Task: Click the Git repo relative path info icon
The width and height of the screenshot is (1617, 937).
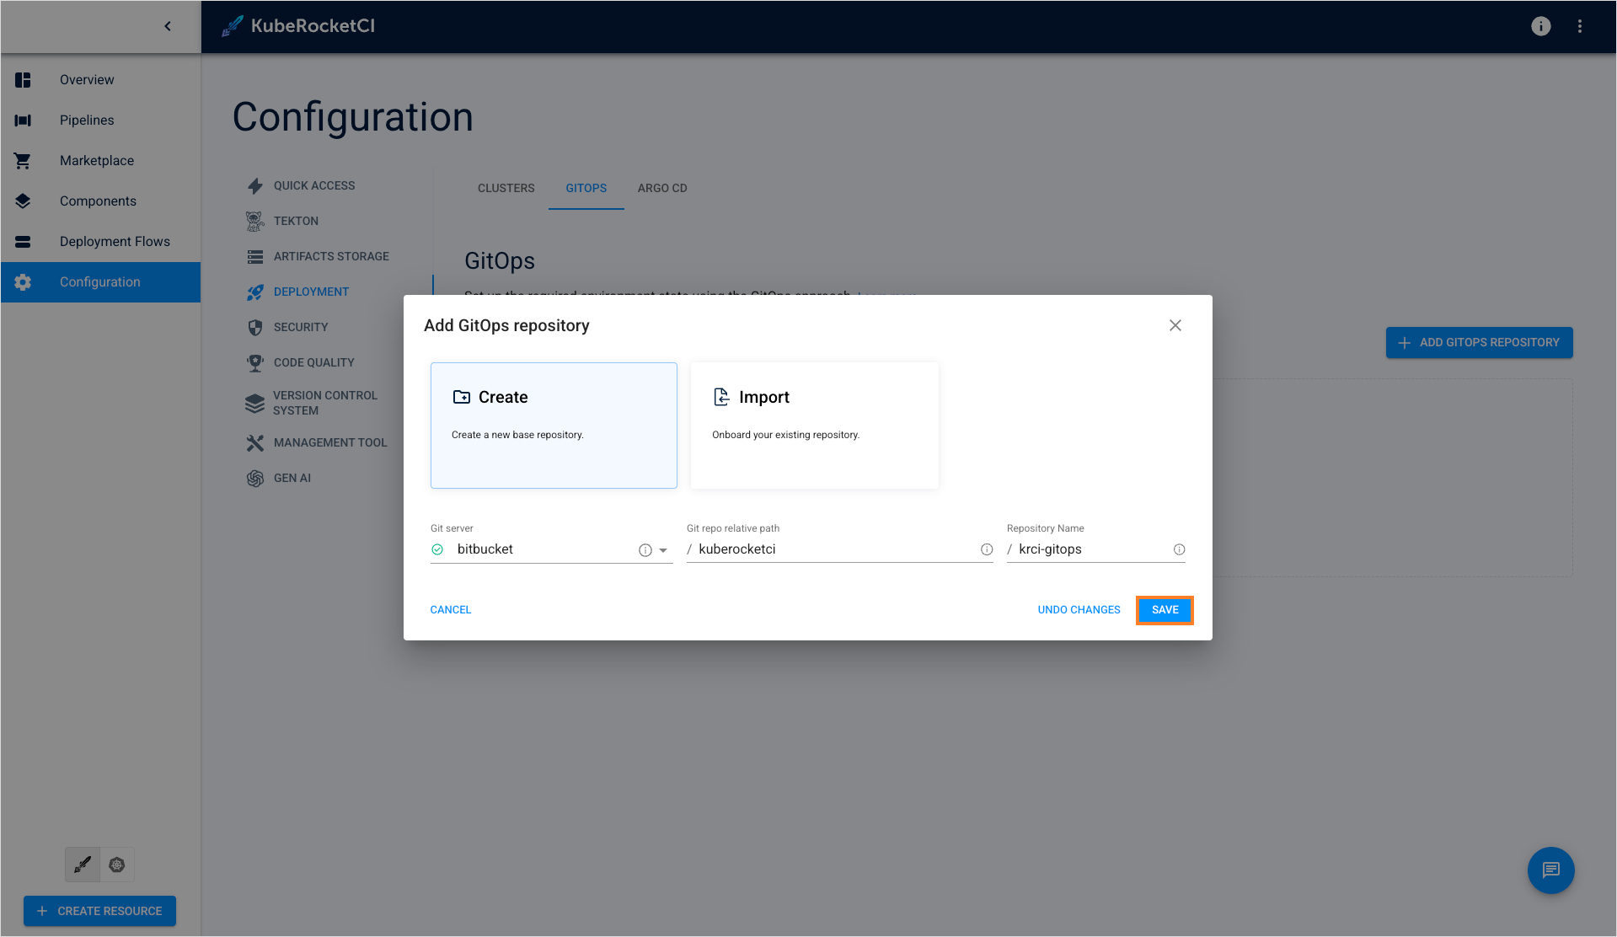Action: click(x=986, y=549)
